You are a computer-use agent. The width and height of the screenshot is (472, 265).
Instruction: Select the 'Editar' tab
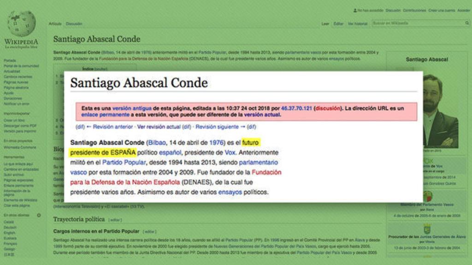tap(339, 23)
